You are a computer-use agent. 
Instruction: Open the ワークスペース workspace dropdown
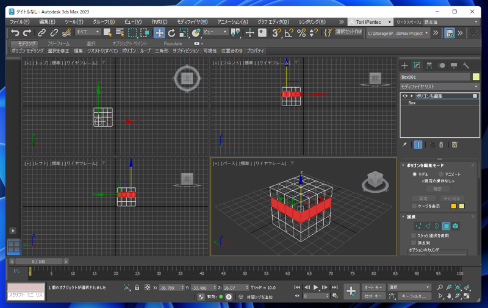(451, 22)
